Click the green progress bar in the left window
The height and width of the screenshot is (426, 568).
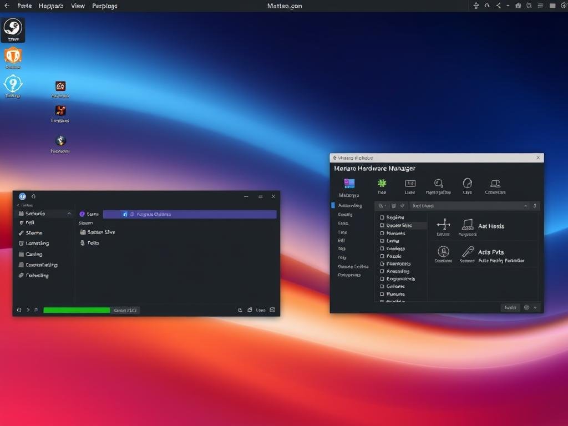(77, 310)
